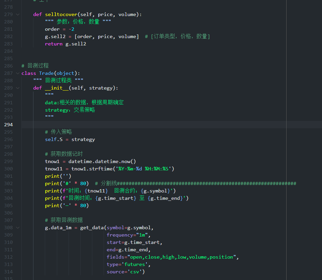Viewport: 322px width, 280px height.
Task: Click the print('') statement
Action: pyautogui.click(x=58, y=176)
